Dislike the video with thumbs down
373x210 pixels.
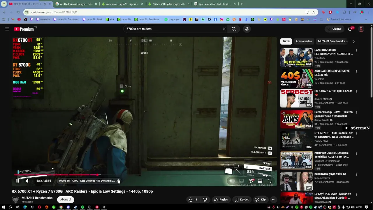[205, 199]
